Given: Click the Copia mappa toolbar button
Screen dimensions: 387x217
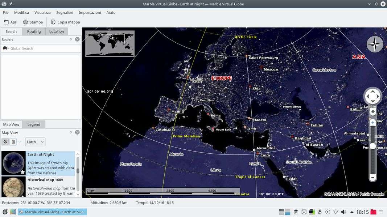Looking at the screenshot, I should (65, 22).
